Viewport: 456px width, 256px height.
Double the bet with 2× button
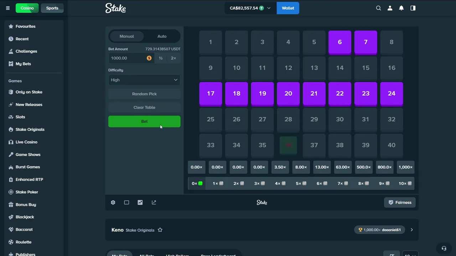click(x=173, y=58)
